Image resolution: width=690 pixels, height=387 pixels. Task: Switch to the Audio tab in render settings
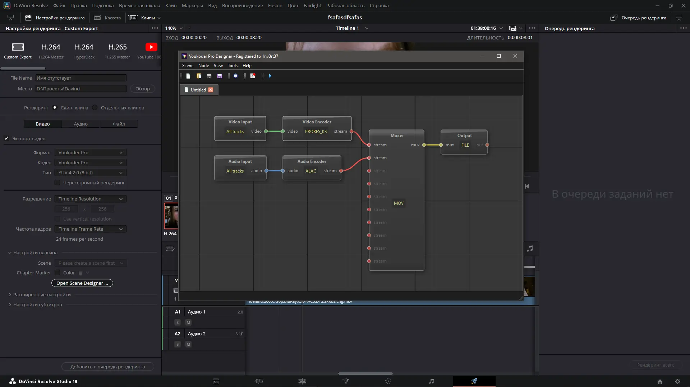point(80,124)
